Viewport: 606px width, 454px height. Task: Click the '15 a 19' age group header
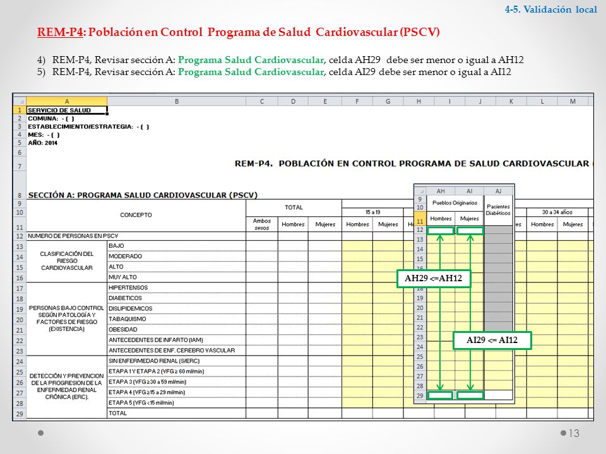(x=372, y=212)
